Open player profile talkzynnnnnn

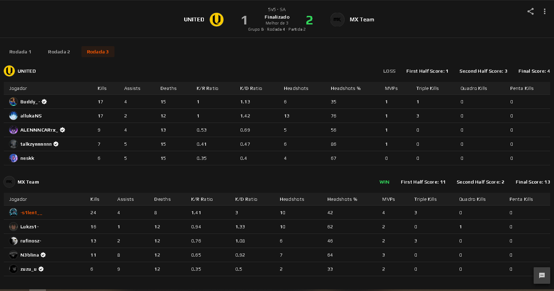pyautogui.click(x=36, y=144)
